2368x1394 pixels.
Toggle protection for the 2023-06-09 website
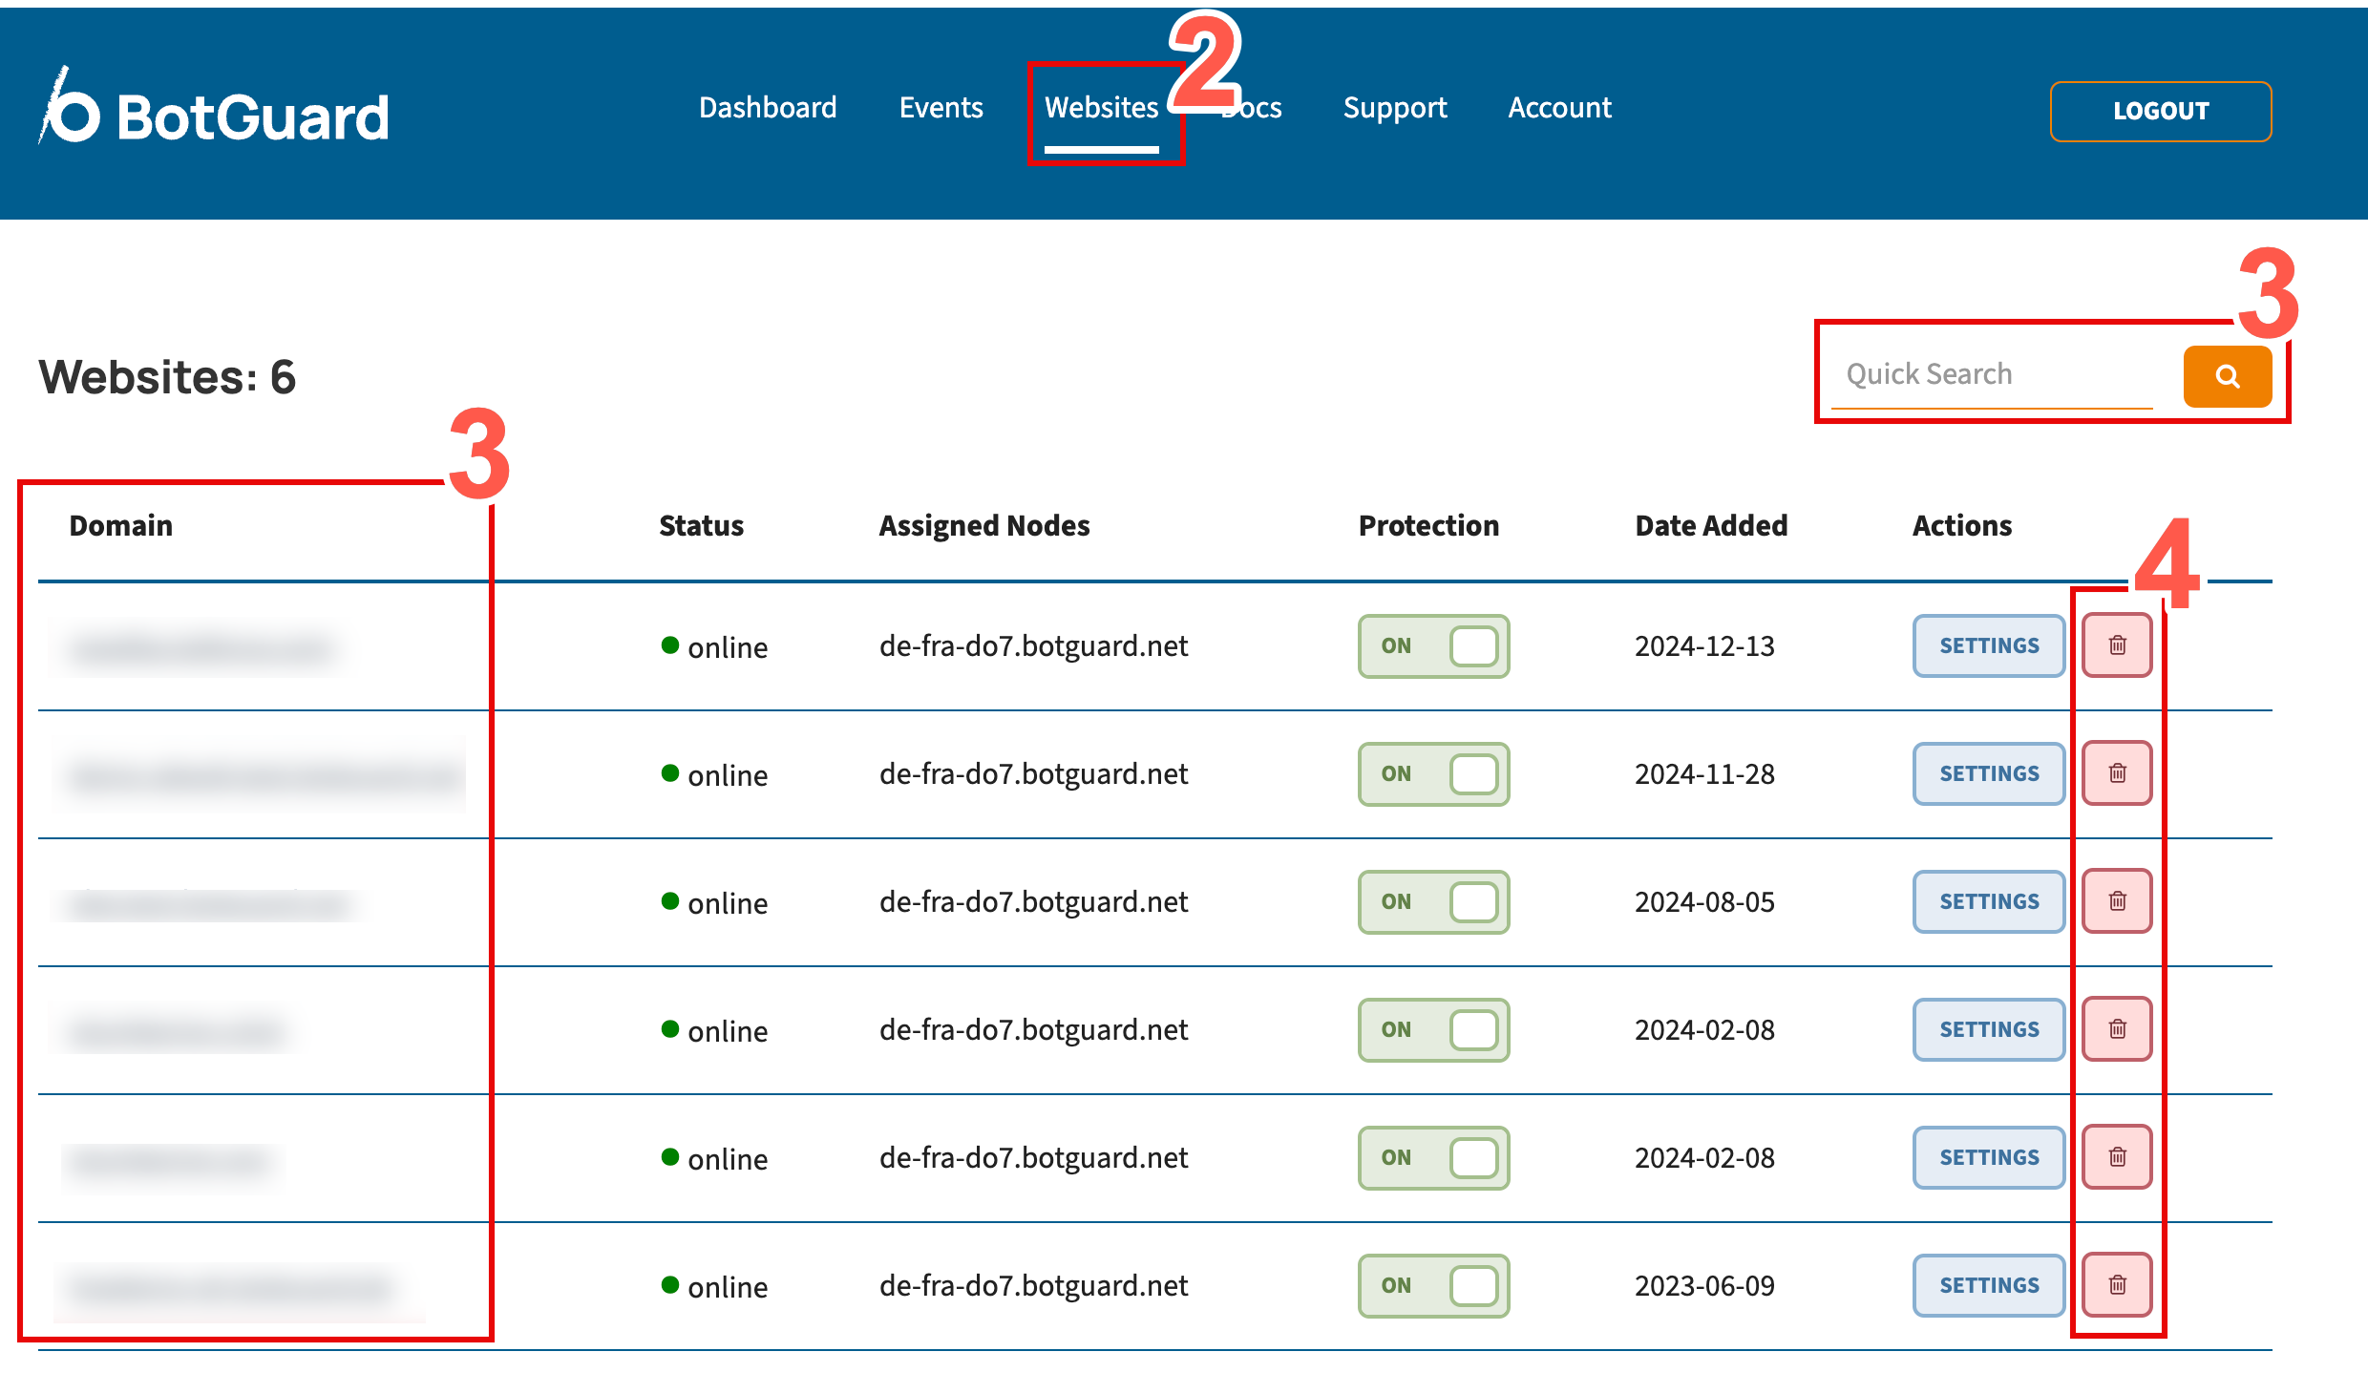tap(1433, 1286)
